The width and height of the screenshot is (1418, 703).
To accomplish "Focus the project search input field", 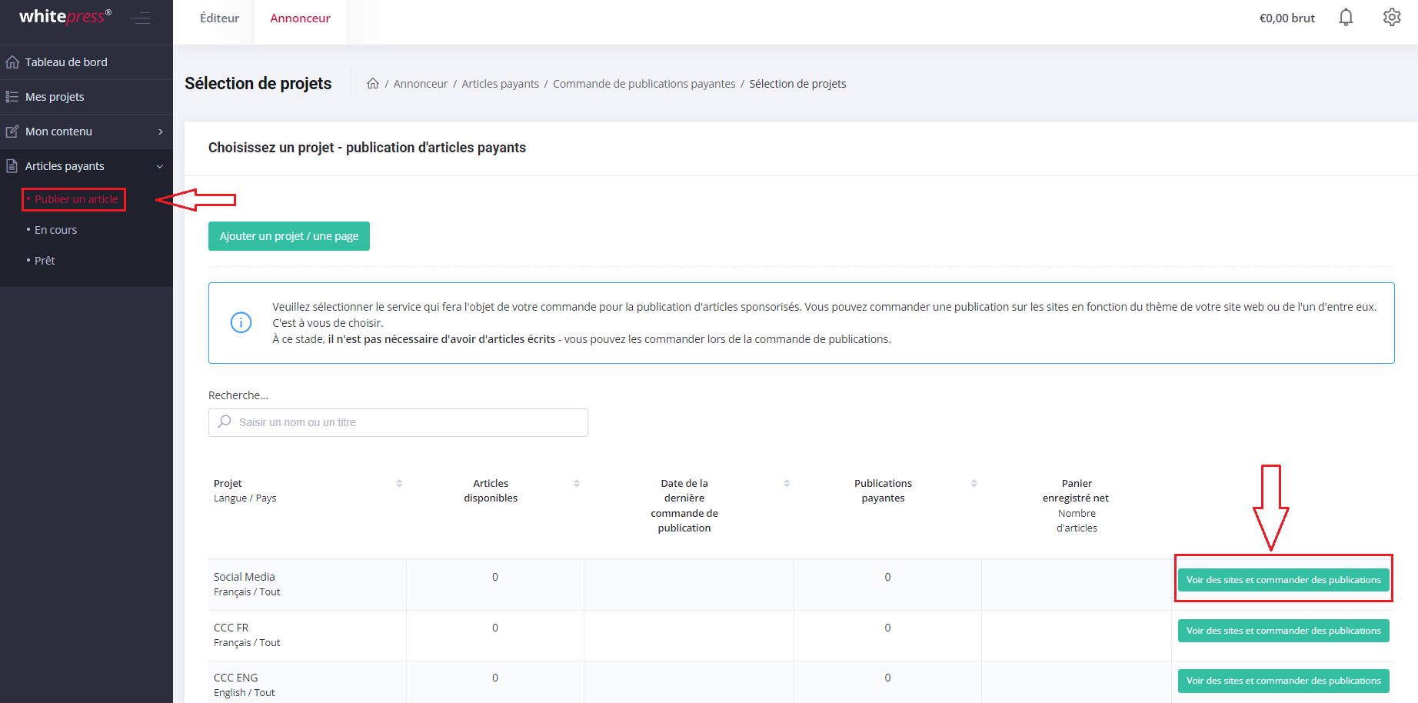I will click(x=398, y=422).
